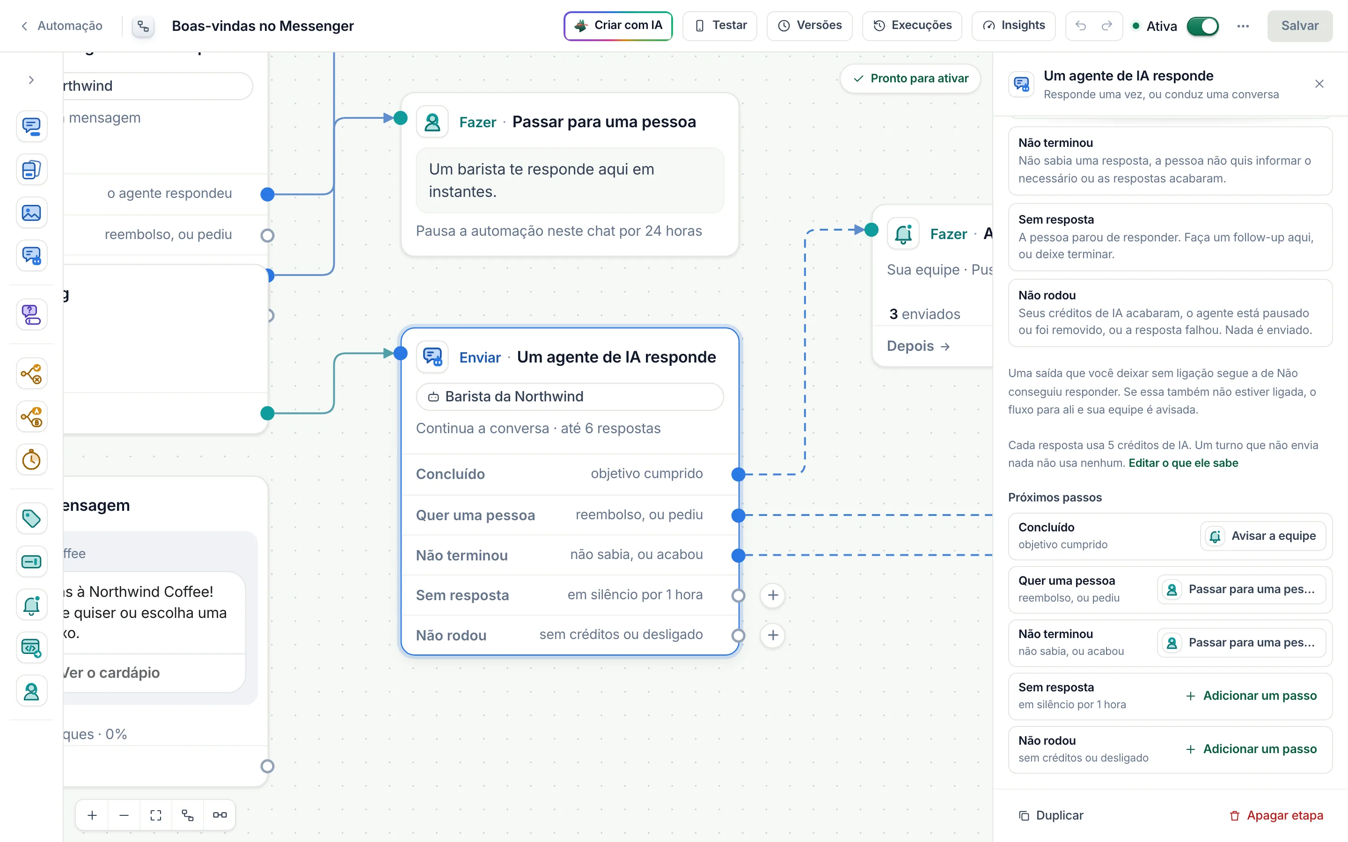
Task: Open the Testar preview
Action: point(720,26)
